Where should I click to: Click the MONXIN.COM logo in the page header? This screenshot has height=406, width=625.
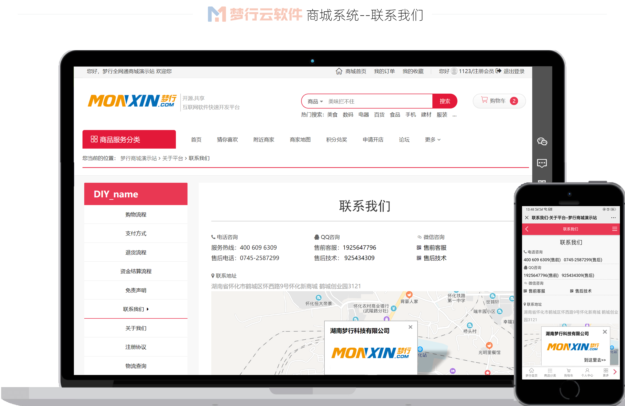[132, 101]
